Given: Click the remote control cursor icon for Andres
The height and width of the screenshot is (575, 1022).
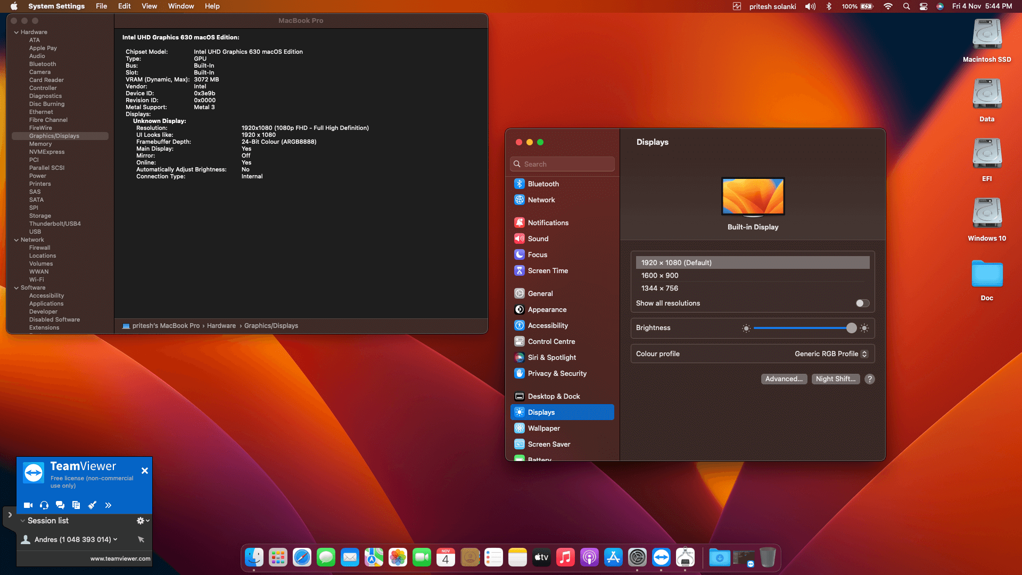Looking at the screenshot, I should click(x=141, y=539).
